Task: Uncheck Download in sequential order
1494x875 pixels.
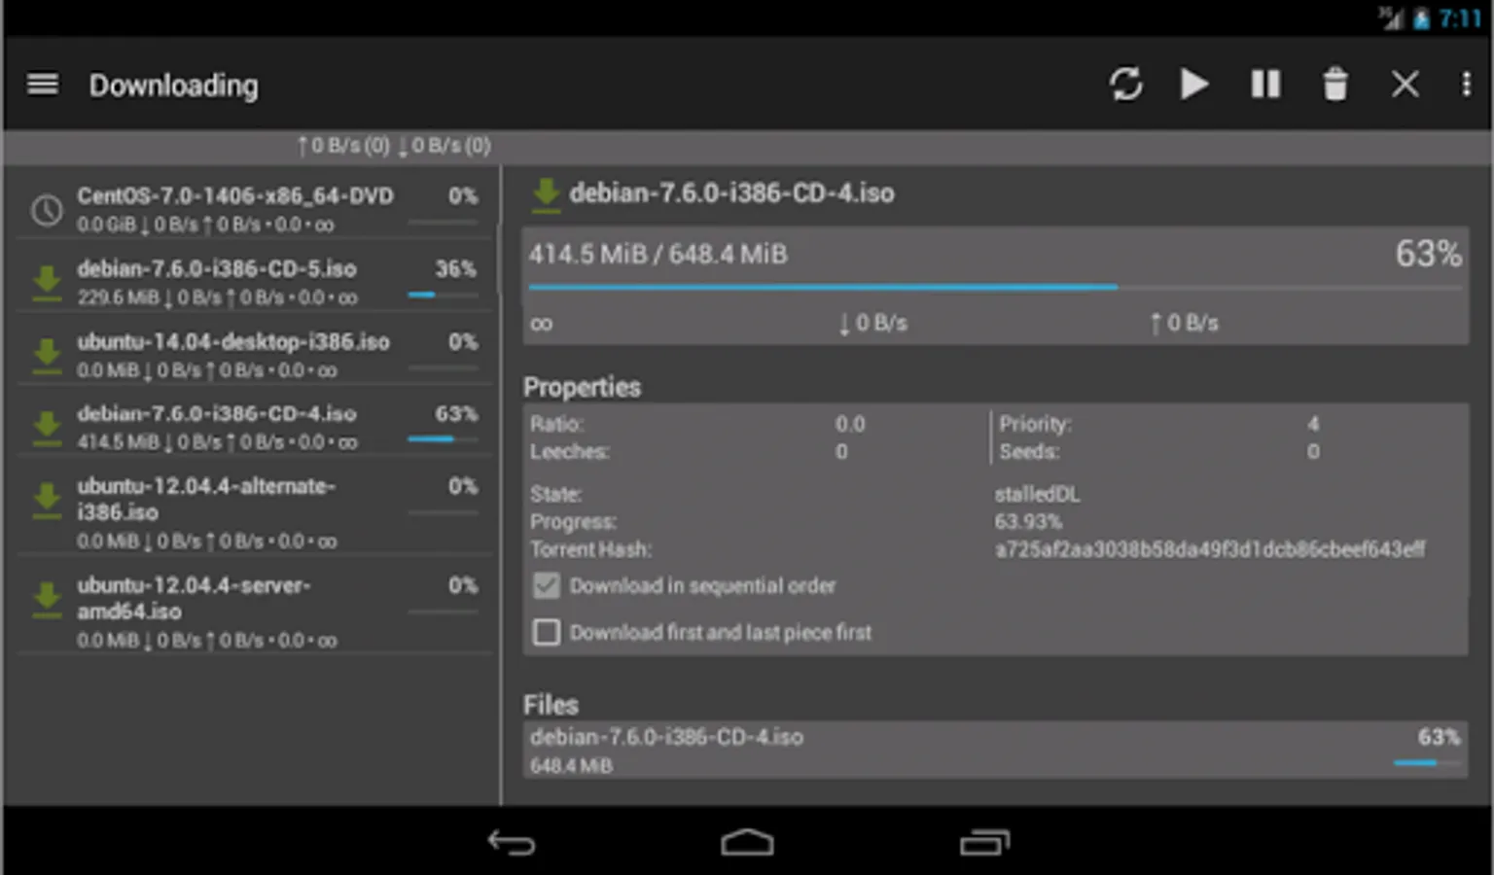Action: coord(547,586)
